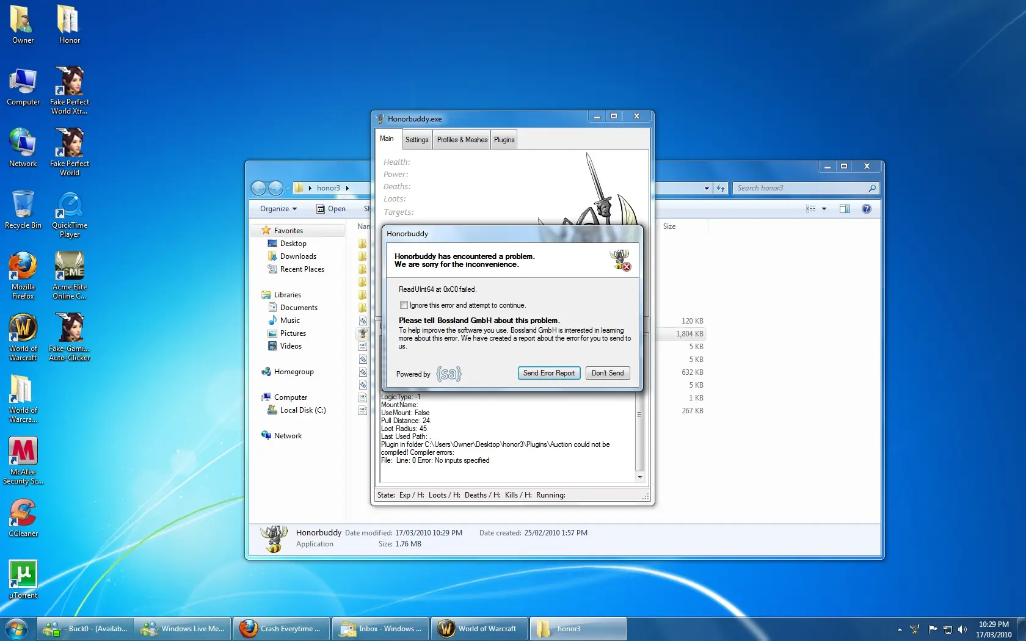This screenshot has width=1026, height=641.
Task: Click Explorer back navigation arrow
Action: point(259,188)
